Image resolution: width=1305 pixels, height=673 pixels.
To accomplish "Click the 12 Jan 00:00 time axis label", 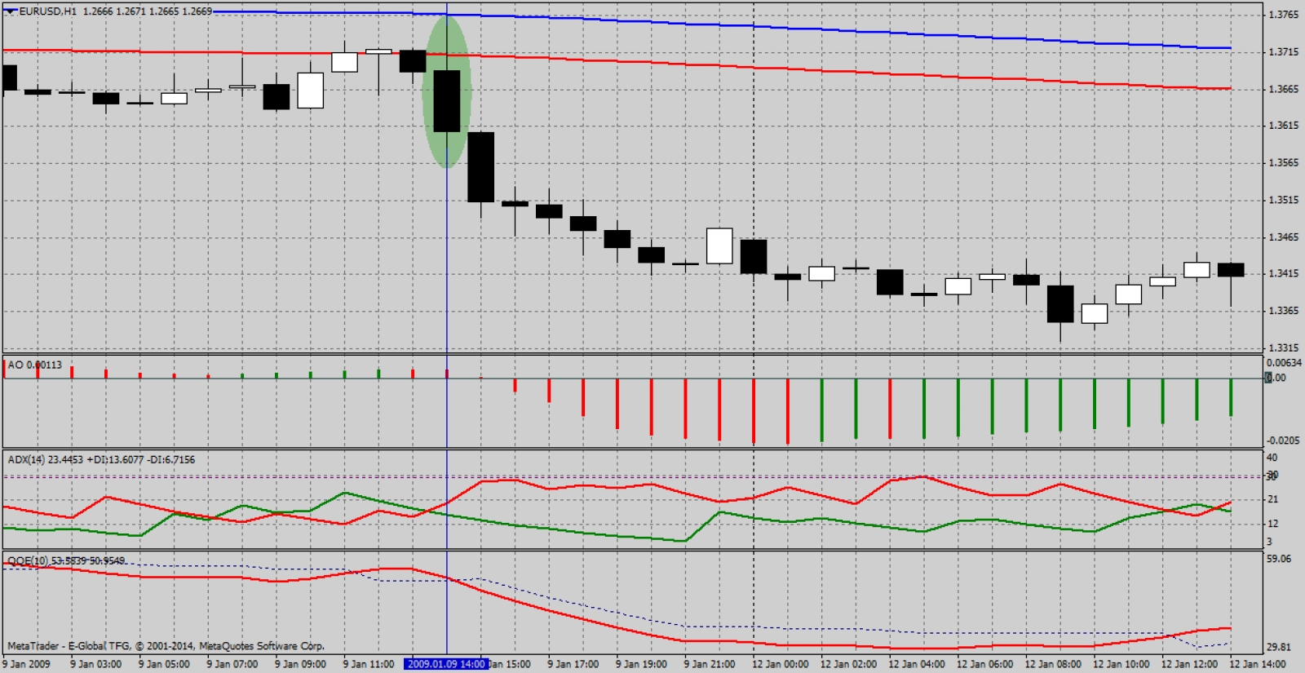I will 780,664.
